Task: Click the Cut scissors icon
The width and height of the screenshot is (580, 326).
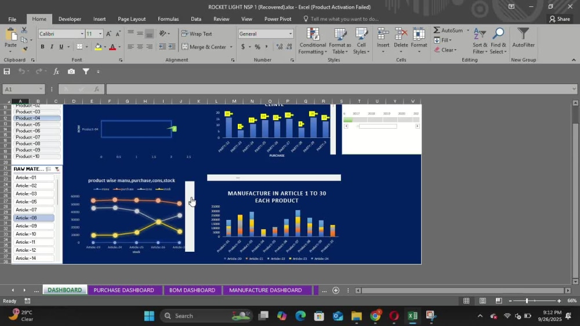Action: 24,30
